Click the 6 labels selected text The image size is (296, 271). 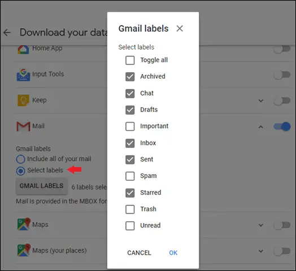tap(89, 187)
